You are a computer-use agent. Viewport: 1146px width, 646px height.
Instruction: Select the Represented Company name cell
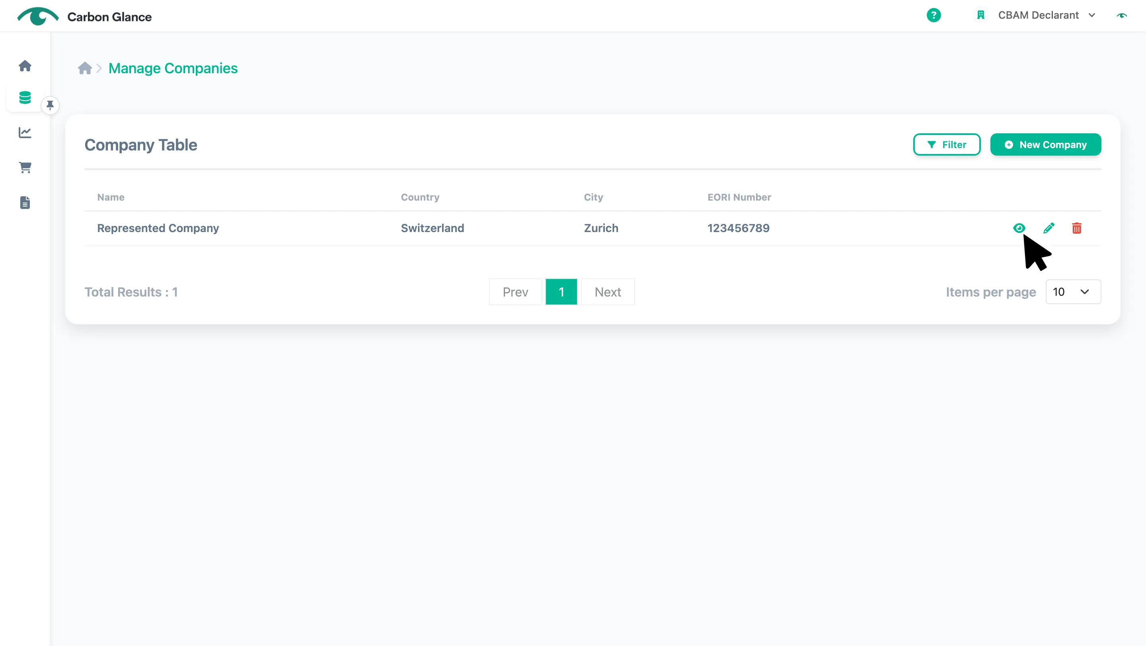pos(158,228)
